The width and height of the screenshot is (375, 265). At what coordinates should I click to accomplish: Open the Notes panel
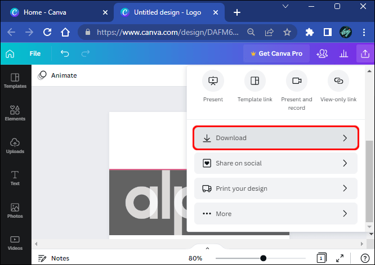click(53, 258)
